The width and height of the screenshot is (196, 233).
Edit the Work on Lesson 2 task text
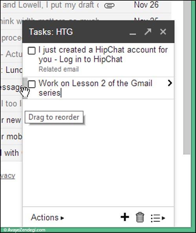(x=95, y=88)
